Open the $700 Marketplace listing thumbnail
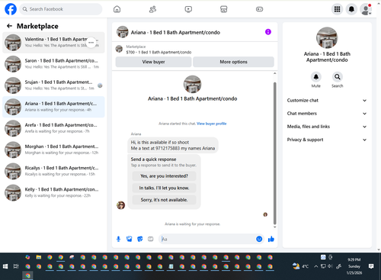Screen dimensions: 381x280 coord(119,49)
